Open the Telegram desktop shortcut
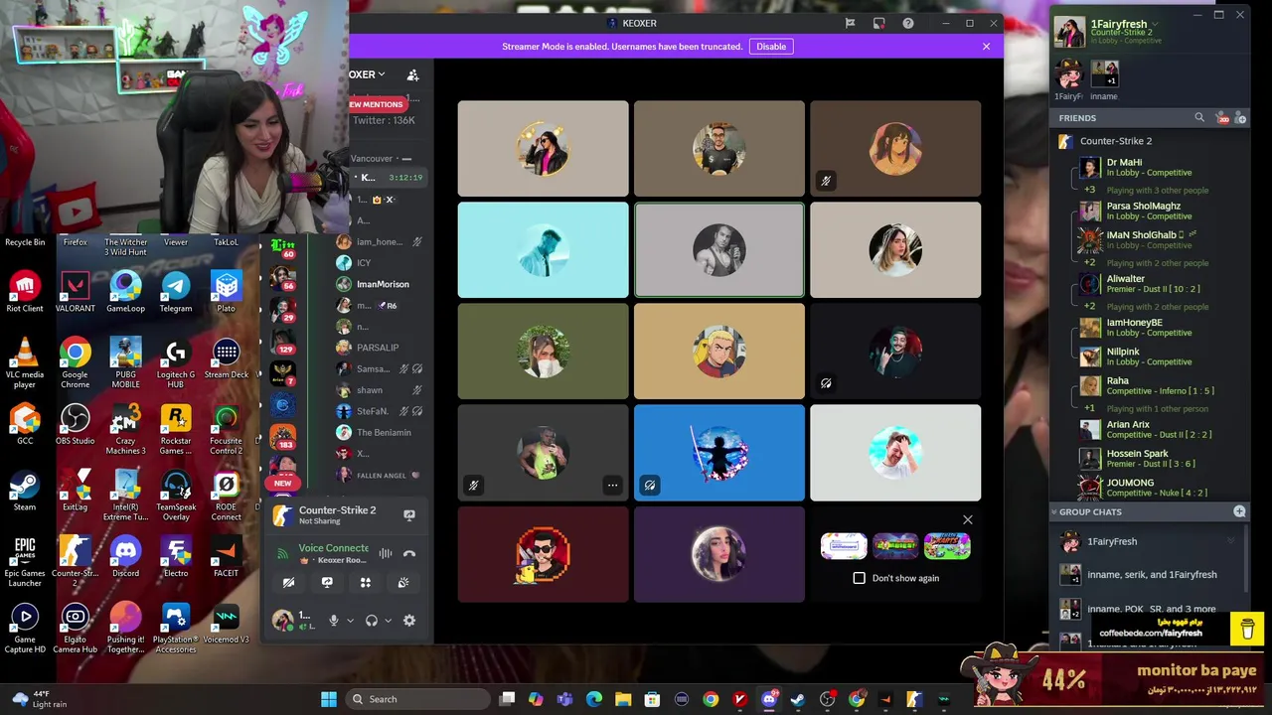The width and height of the screenshot is (1272, 715). [176, 292]
